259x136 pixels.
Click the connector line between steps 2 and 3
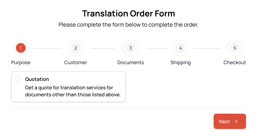[102, 48]
